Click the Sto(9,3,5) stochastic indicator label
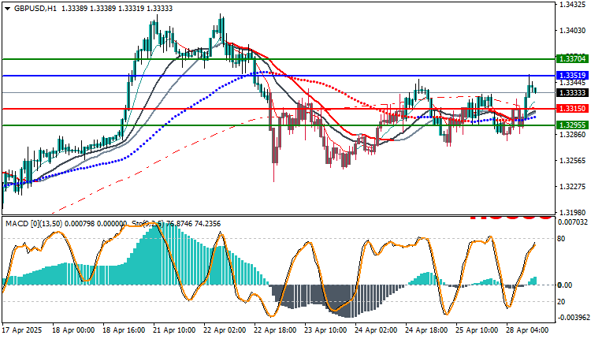The width and height of the screenshot is (591, 339). tap(147, 224)
